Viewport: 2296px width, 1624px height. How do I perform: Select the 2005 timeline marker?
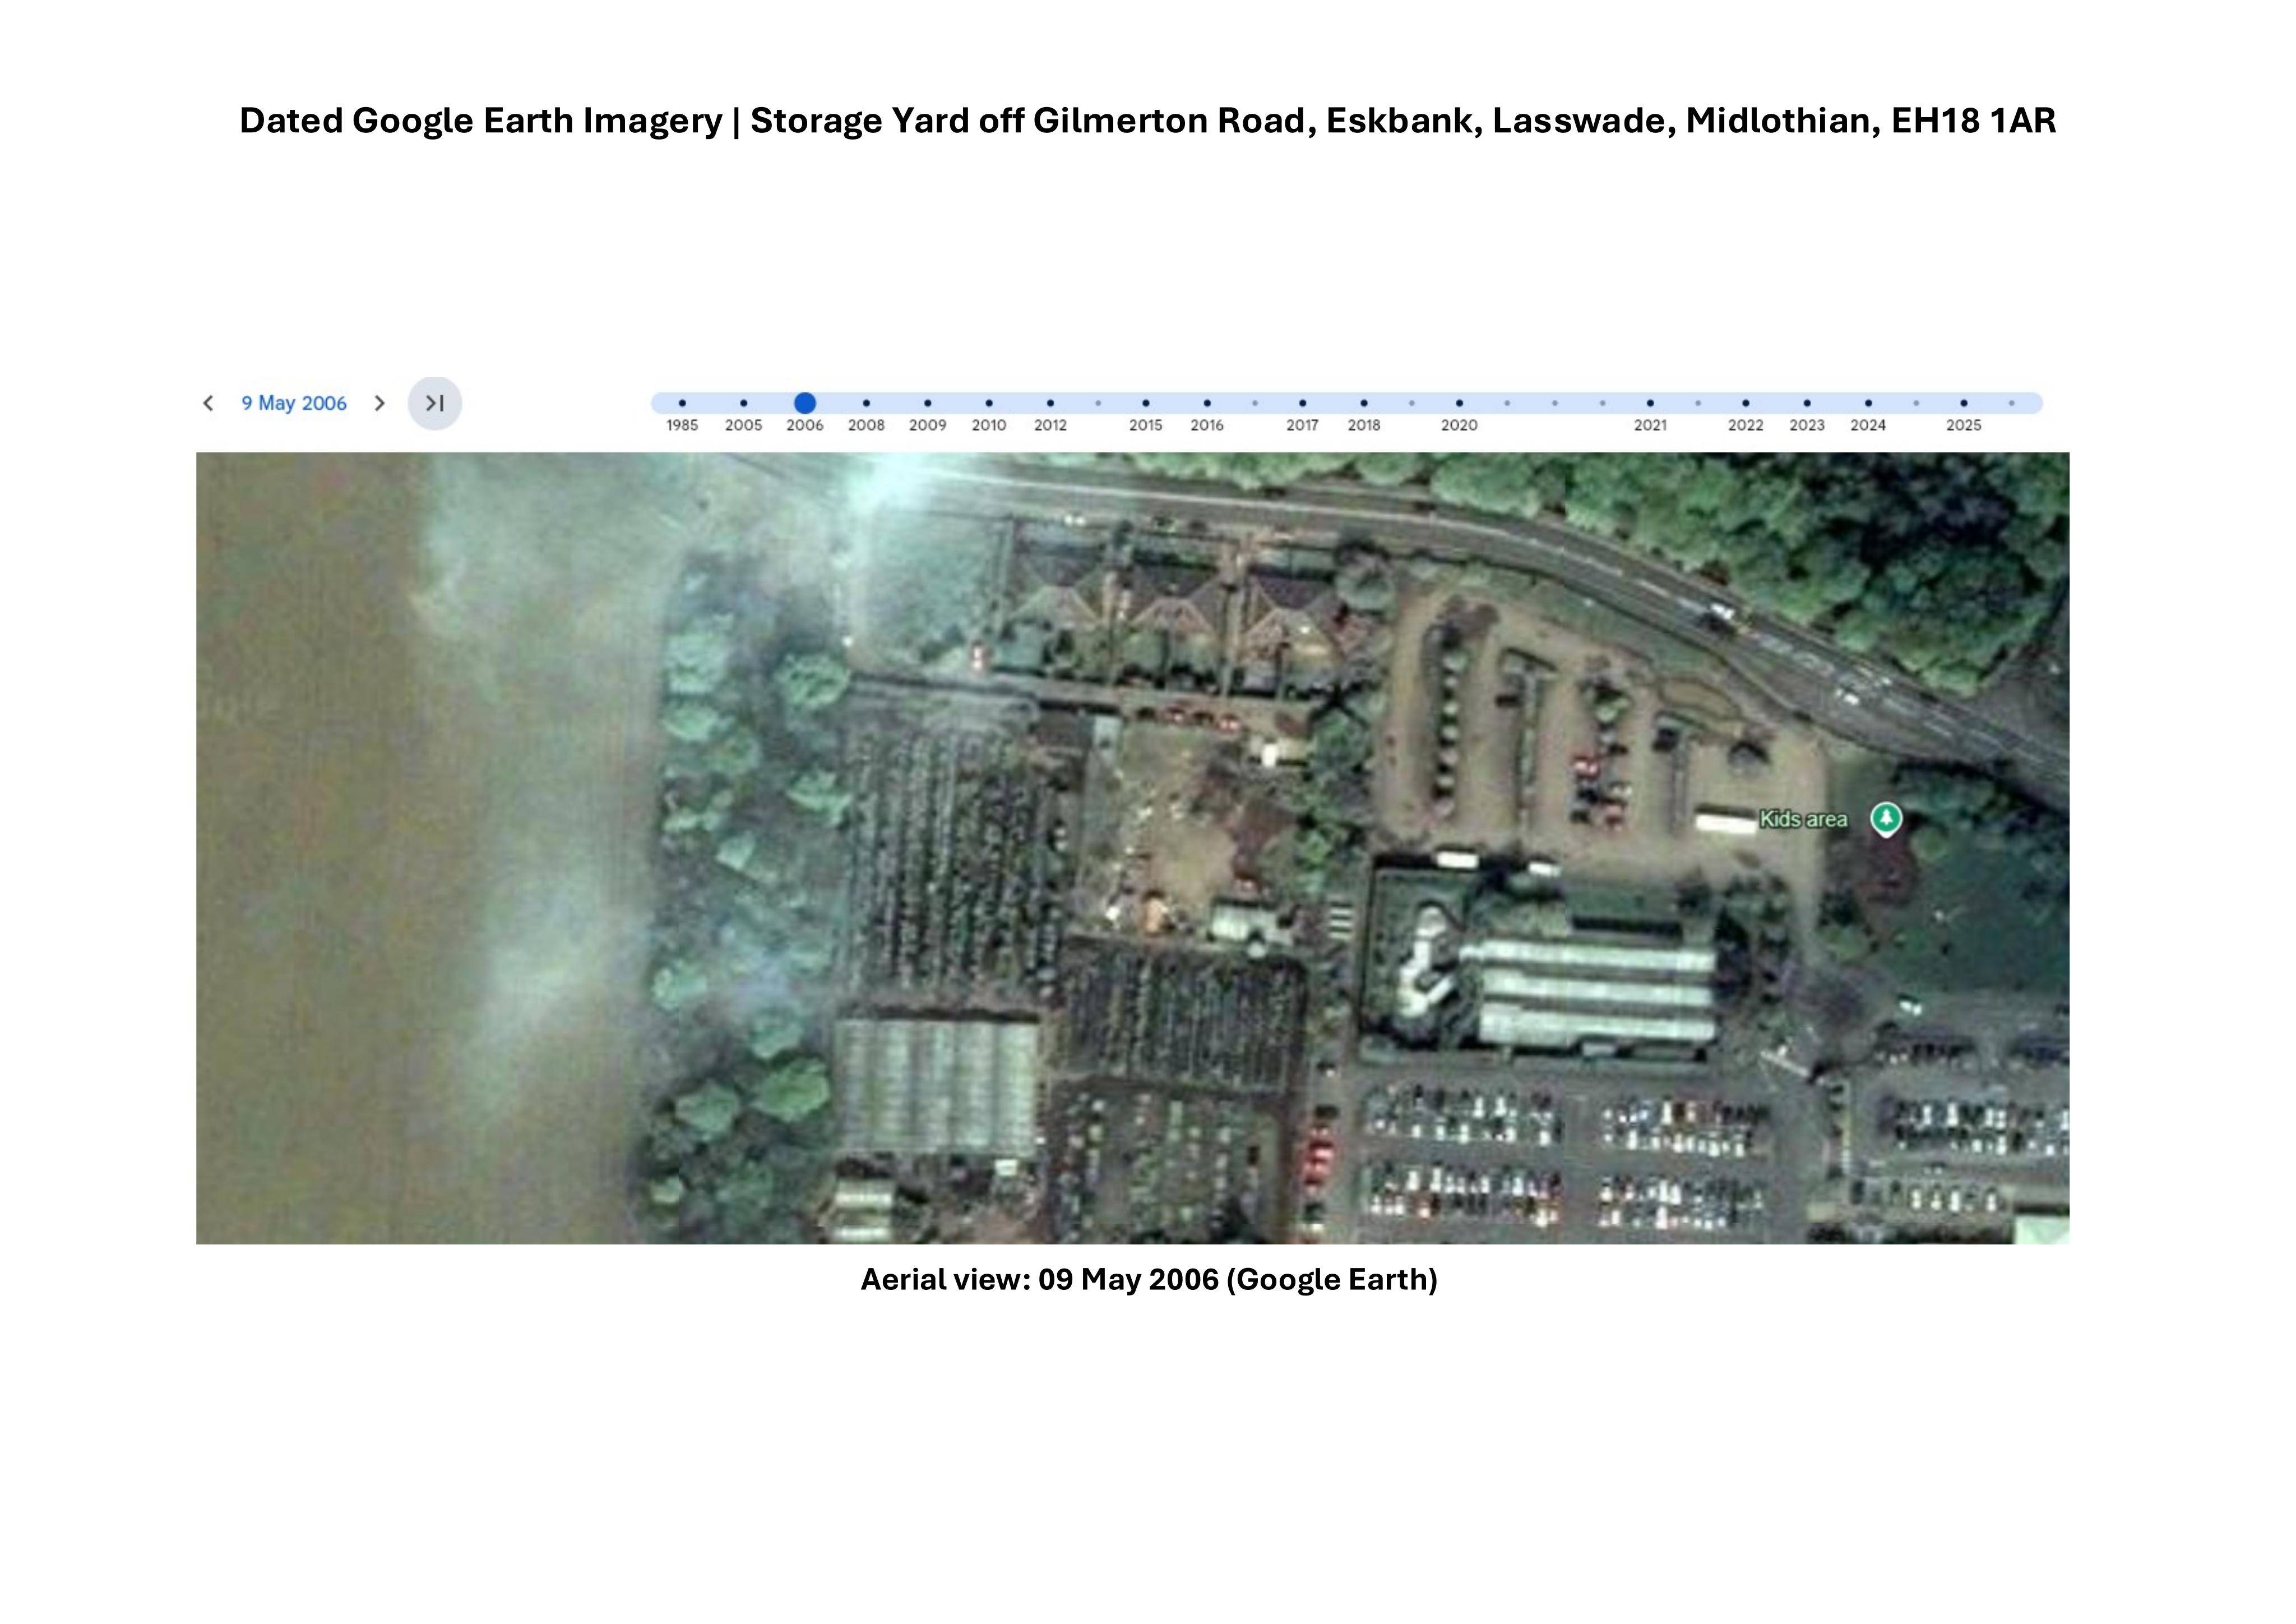[743, 403]
